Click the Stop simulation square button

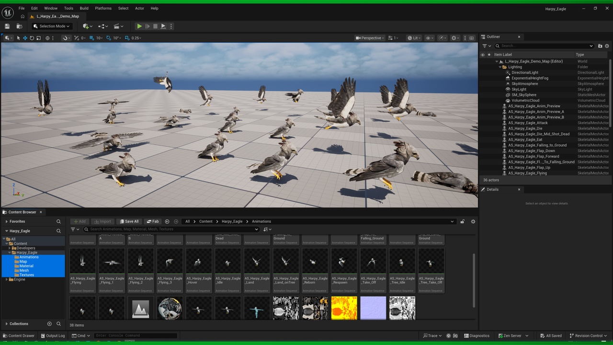point(155,26)
